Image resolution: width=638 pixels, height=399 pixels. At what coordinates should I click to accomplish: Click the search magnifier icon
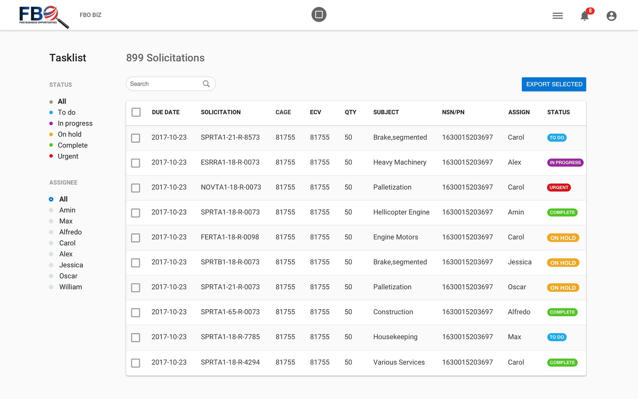(x=206, y=84)
